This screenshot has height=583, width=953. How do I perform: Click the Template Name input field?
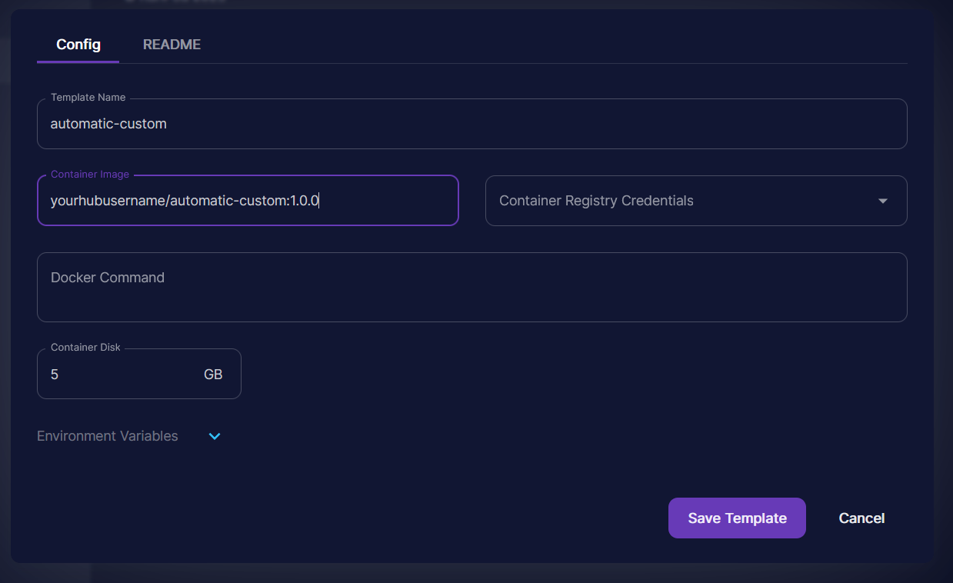pos(472,124)
